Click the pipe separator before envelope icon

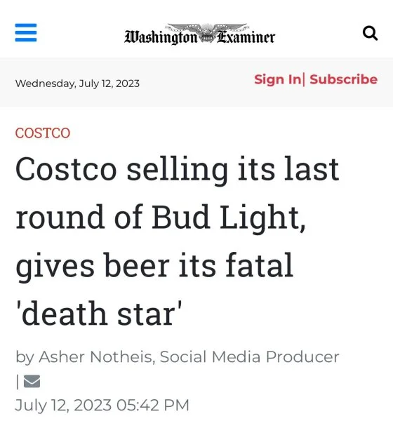[x=18, y=382]
